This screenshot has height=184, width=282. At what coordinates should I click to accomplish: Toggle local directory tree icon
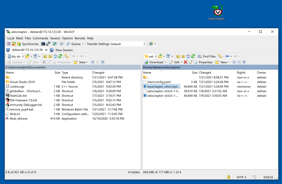pos(67,56)
